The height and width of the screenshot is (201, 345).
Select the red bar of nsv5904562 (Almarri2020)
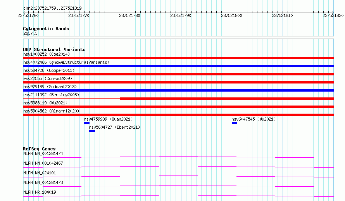pos(178,115)
